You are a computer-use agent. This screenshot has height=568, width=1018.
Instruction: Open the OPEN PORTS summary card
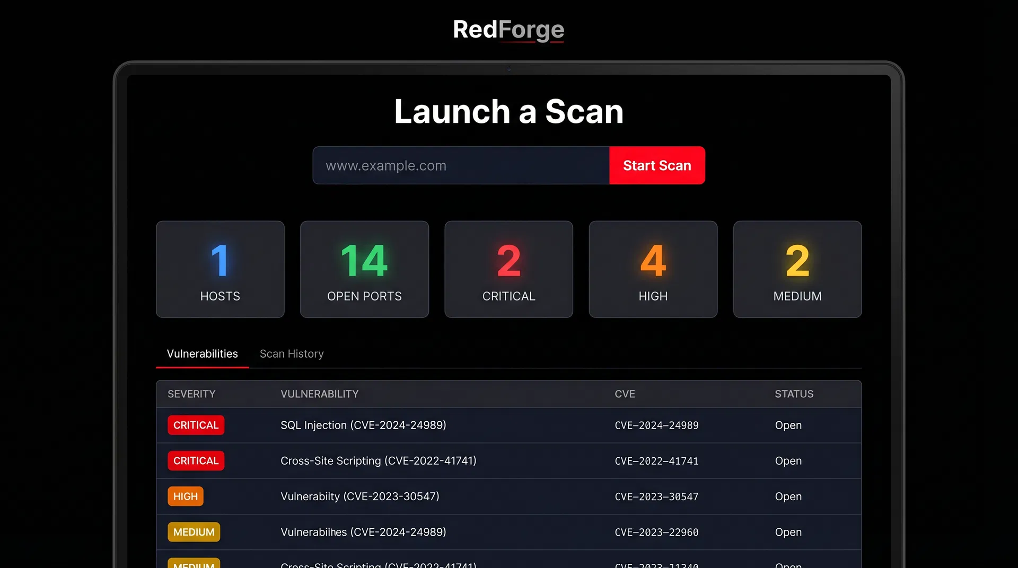[x=364, y=269]
